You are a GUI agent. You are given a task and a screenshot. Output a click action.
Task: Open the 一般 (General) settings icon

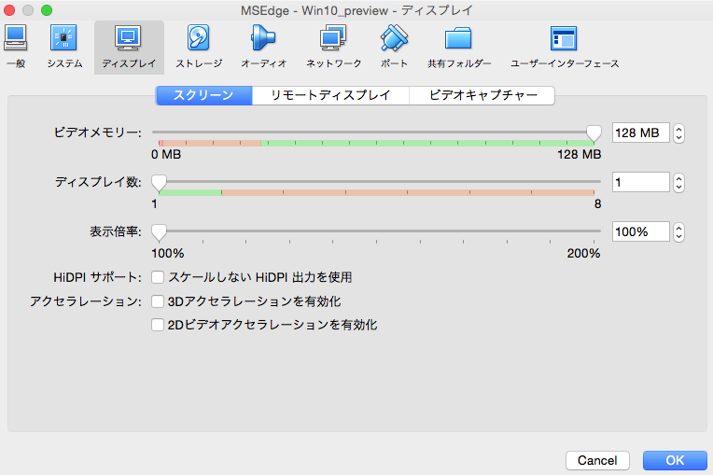click(x=16, y=47)
